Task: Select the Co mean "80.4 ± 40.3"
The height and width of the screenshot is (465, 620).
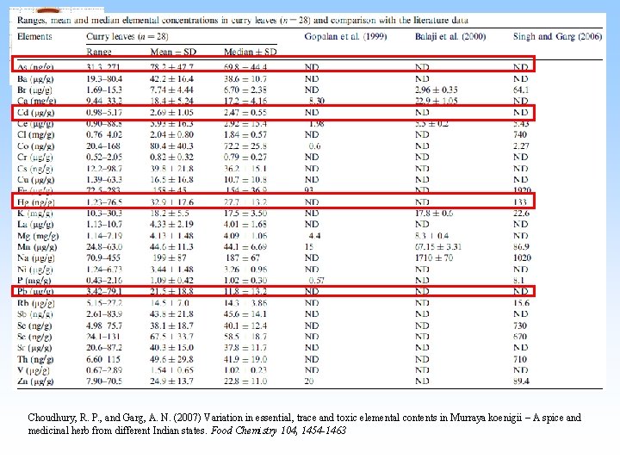Action: 171,146
